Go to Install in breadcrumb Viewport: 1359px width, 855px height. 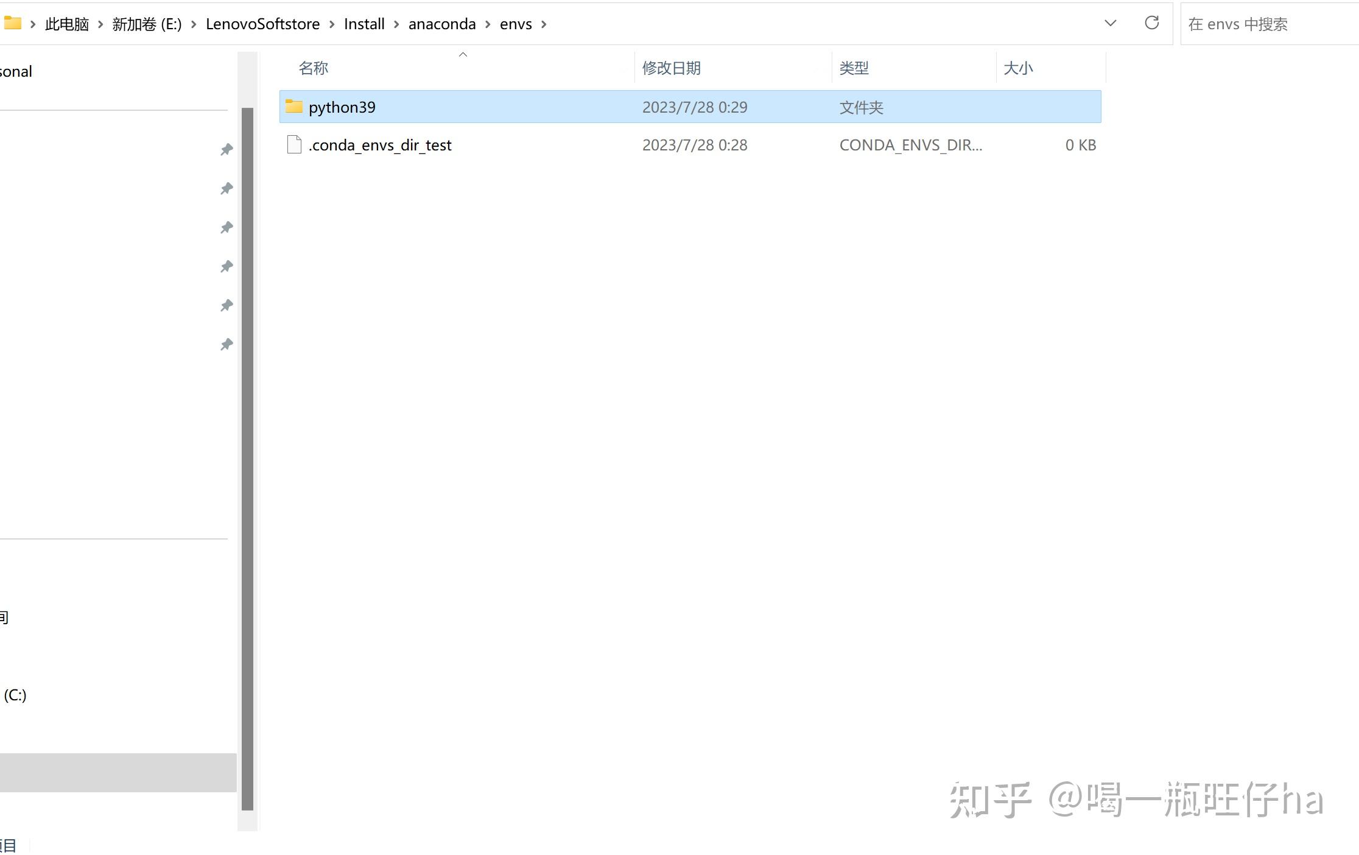click(x=364, y=24)
